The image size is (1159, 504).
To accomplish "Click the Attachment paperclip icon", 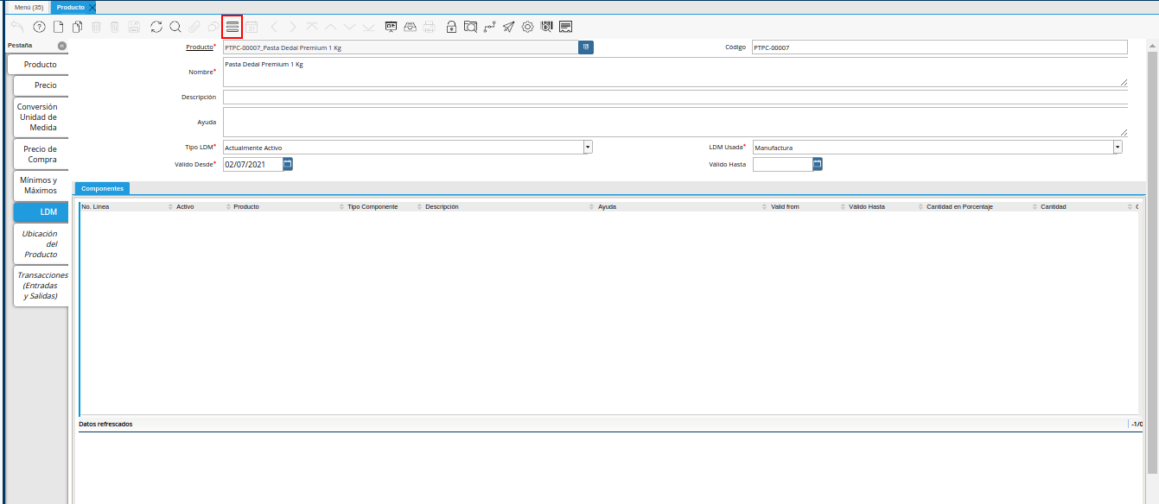I will [x=194, y=27].
